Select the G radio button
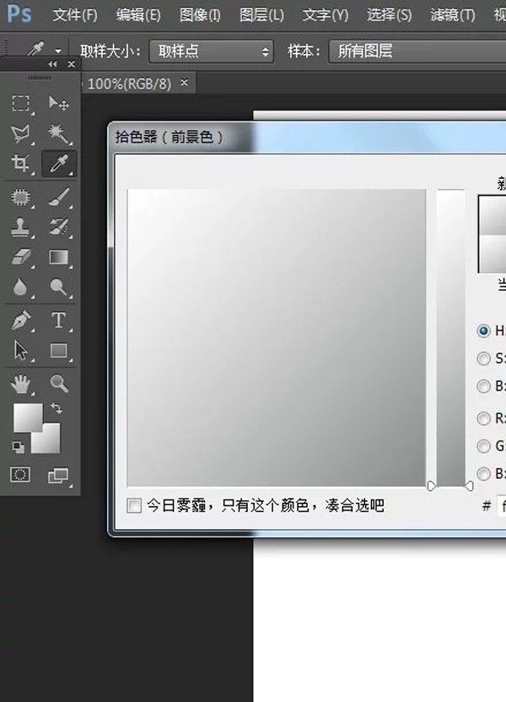This screenshot has height=702, width=506. point(483,446)
